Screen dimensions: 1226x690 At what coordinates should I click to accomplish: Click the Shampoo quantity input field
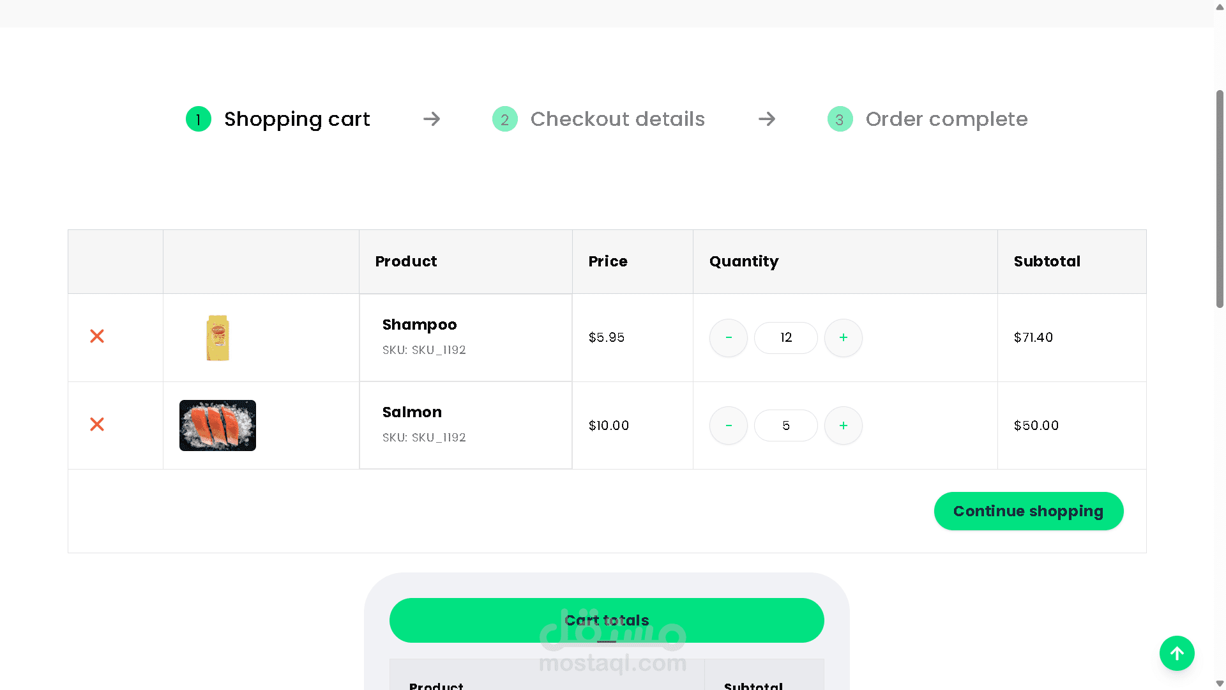point(786,337)
